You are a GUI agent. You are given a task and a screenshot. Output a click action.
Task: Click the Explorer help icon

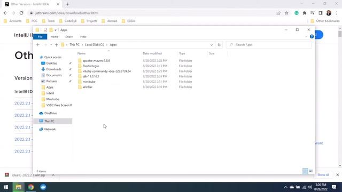click(x=312, y=37)
